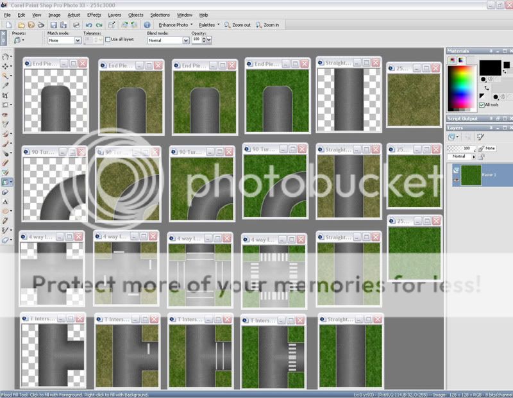Click the Red Eye tool
Screen dimensions: 513x398
6,115
